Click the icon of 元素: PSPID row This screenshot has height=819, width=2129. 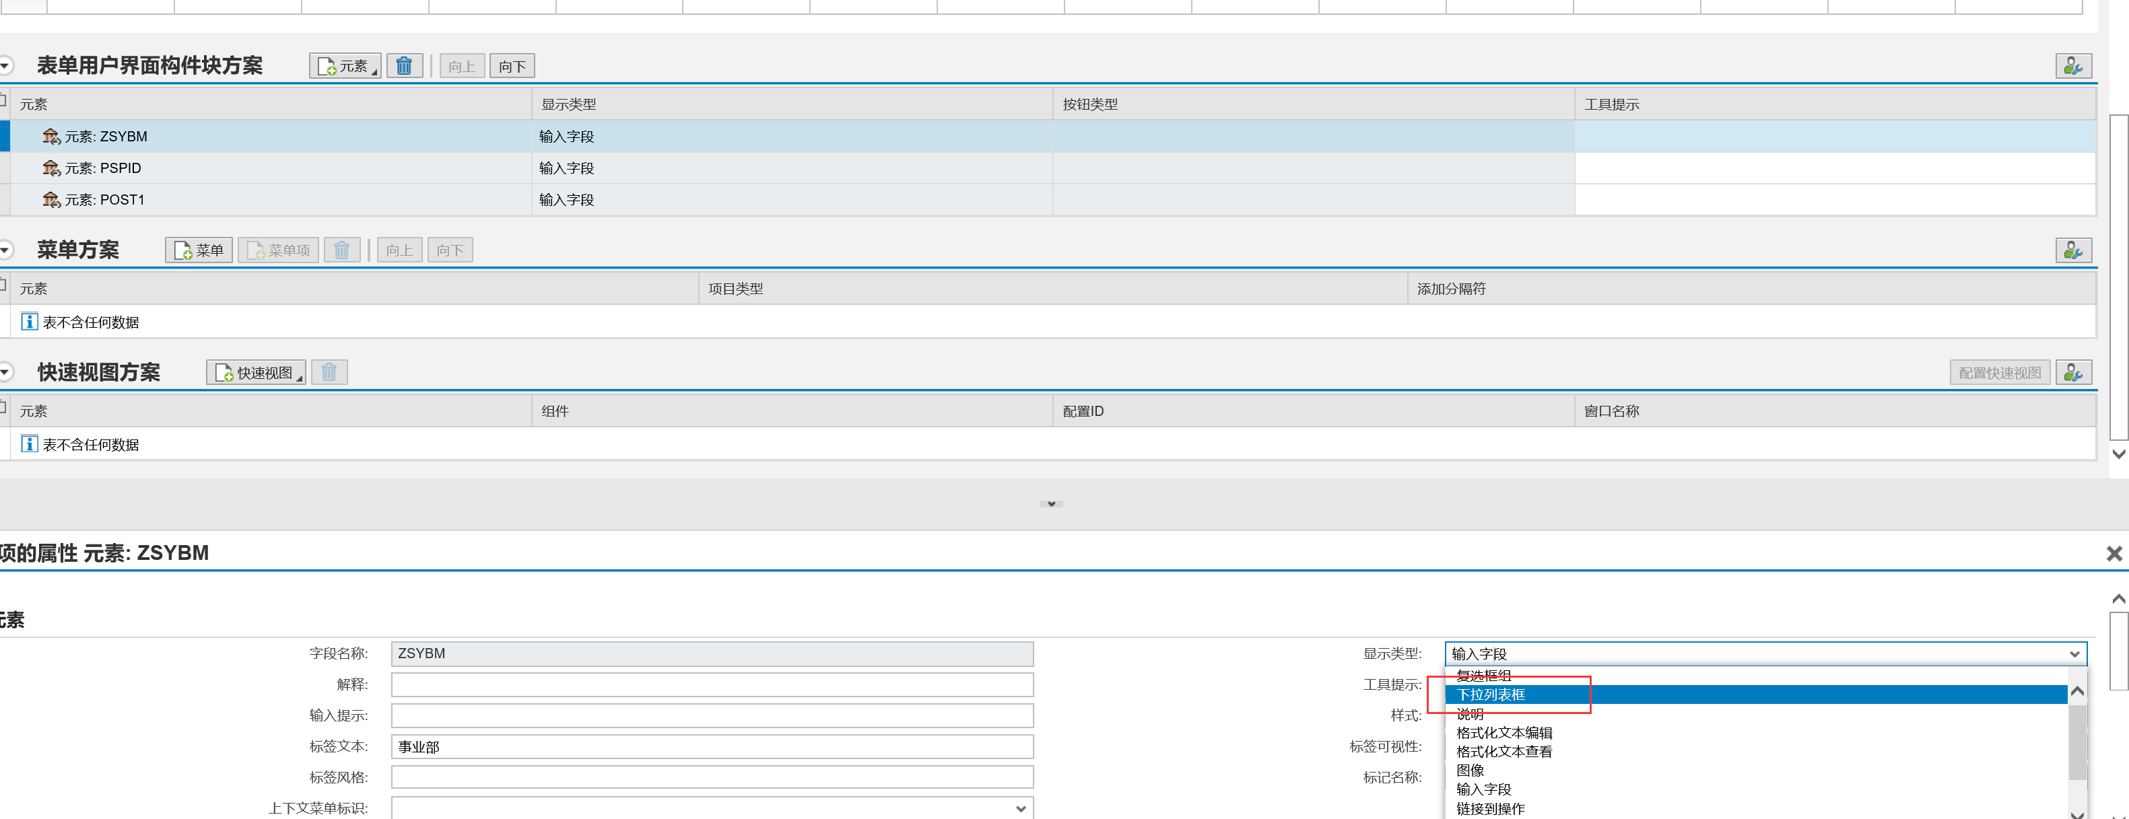[51, 169]
